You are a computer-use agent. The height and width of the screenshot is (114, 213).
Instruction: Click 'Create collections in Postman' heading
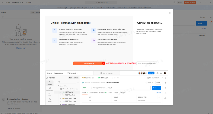(x=18, y=99)
